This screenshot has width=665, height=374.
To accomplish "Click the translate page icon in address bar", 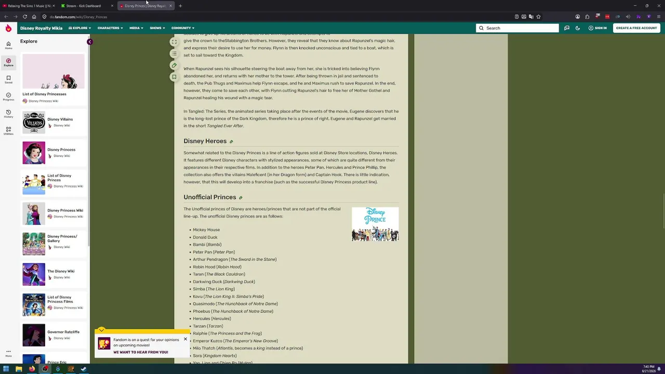I will pos(531,17).
